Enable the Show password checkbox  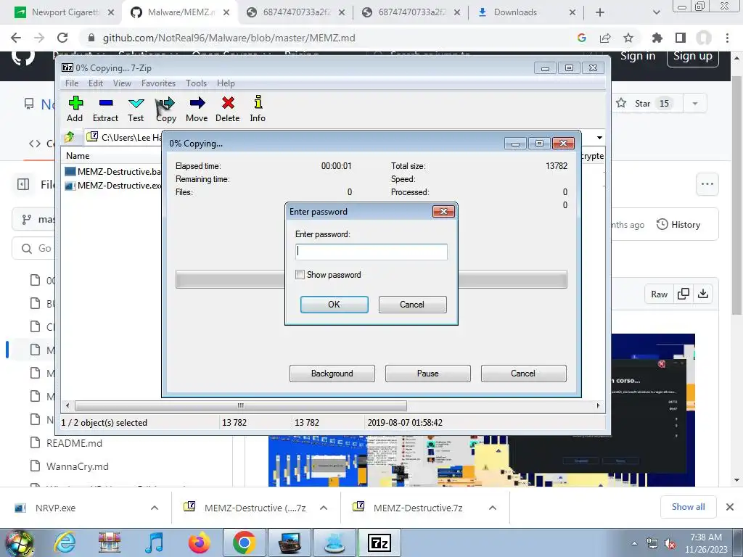point(300,275)
